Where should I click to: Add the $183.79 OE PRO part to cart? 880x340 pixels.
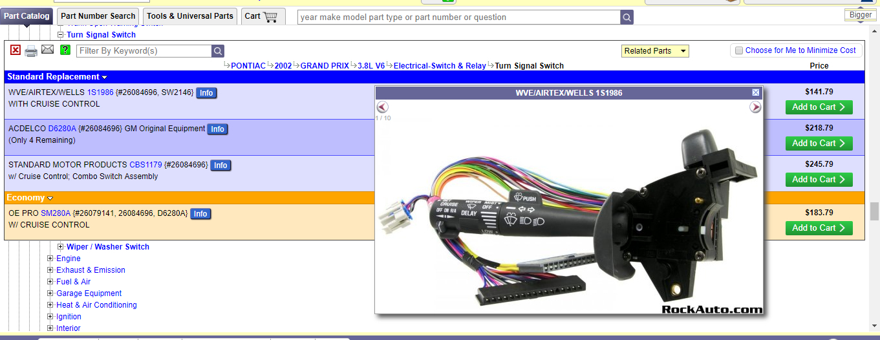pyautogui.click(x=819, y=228)
